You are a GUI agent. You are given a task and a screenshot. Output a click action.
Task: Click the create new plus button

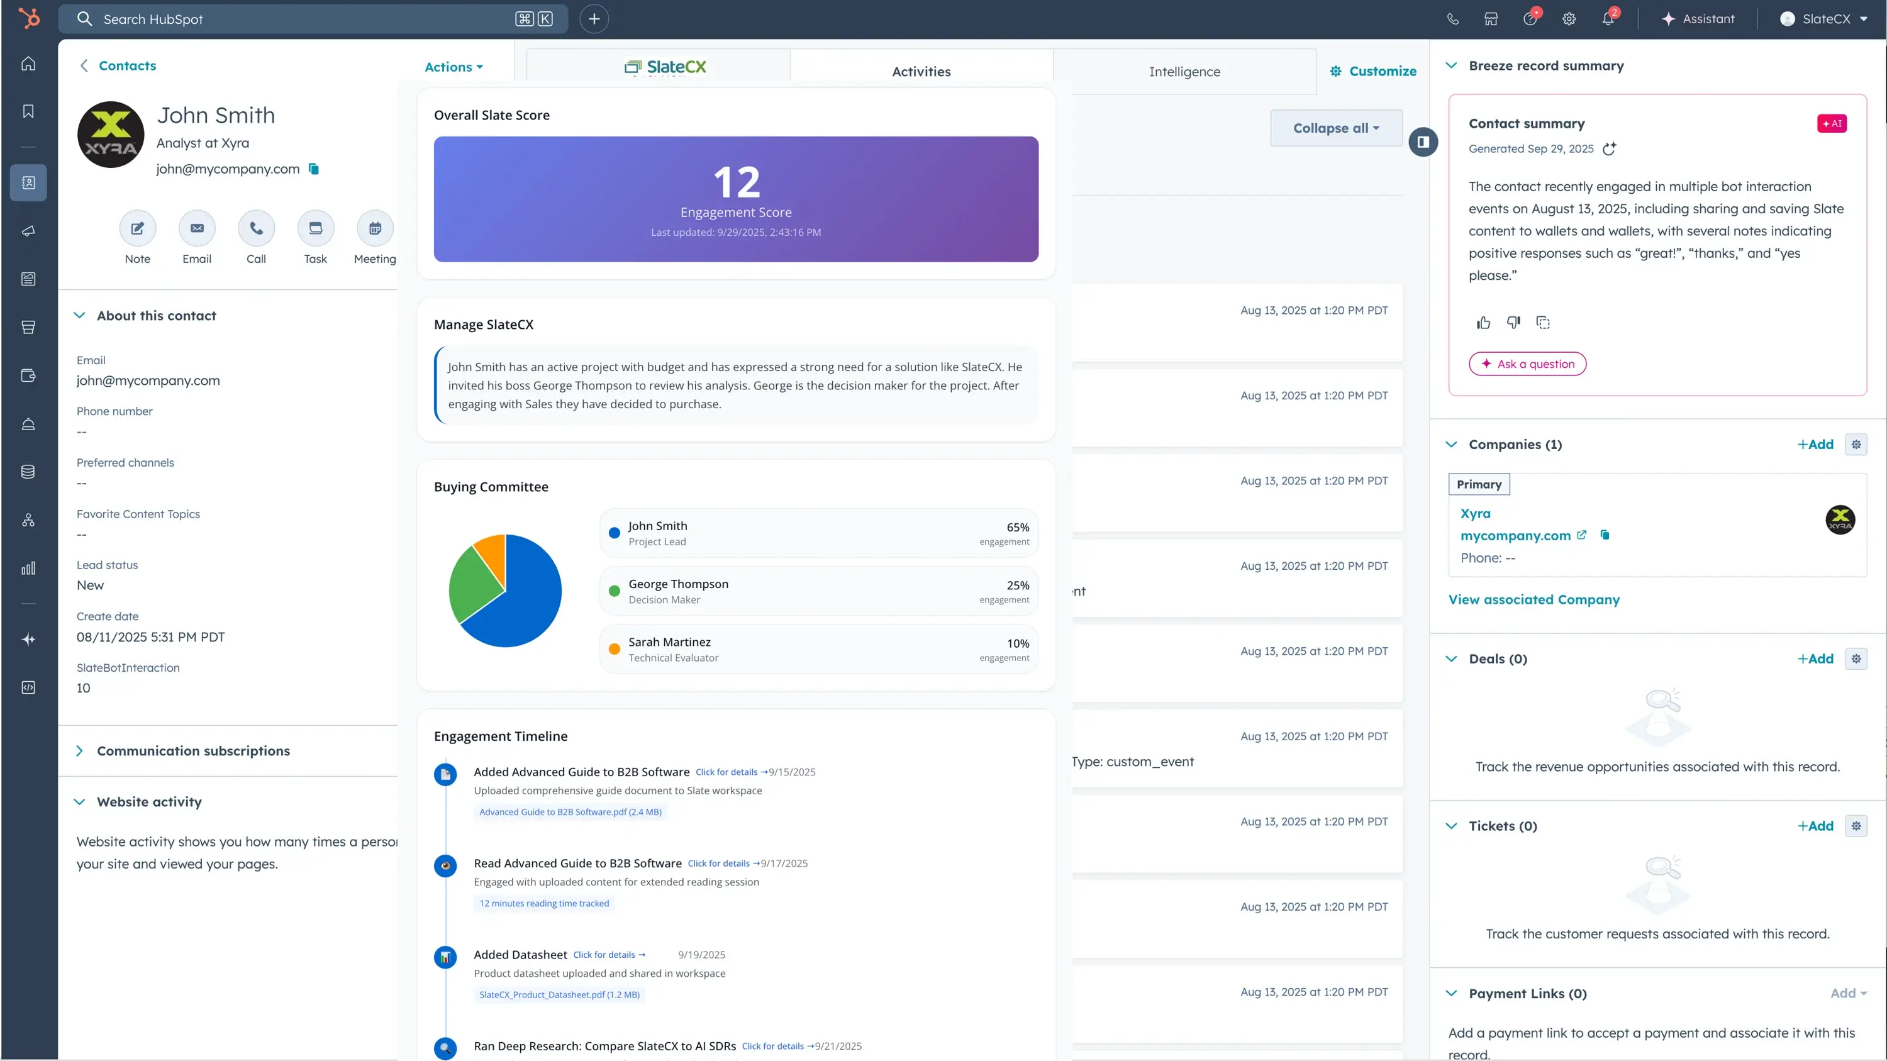[594, 19]
